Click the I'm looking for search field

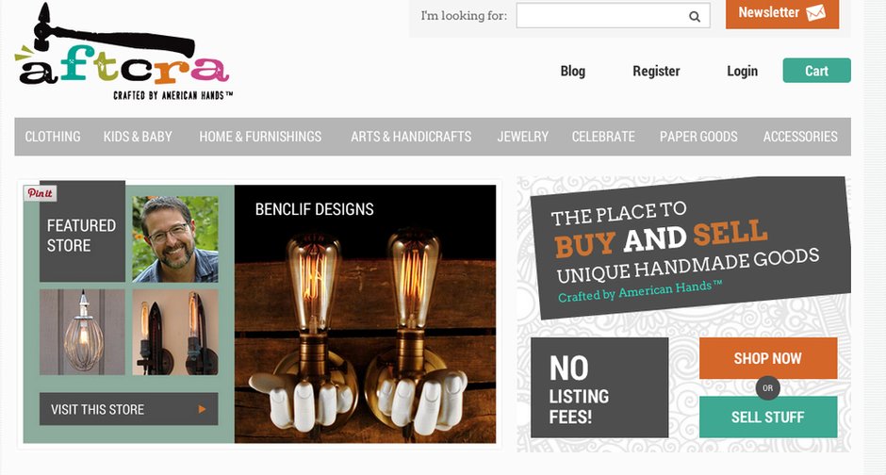click(x=613, y=16)
